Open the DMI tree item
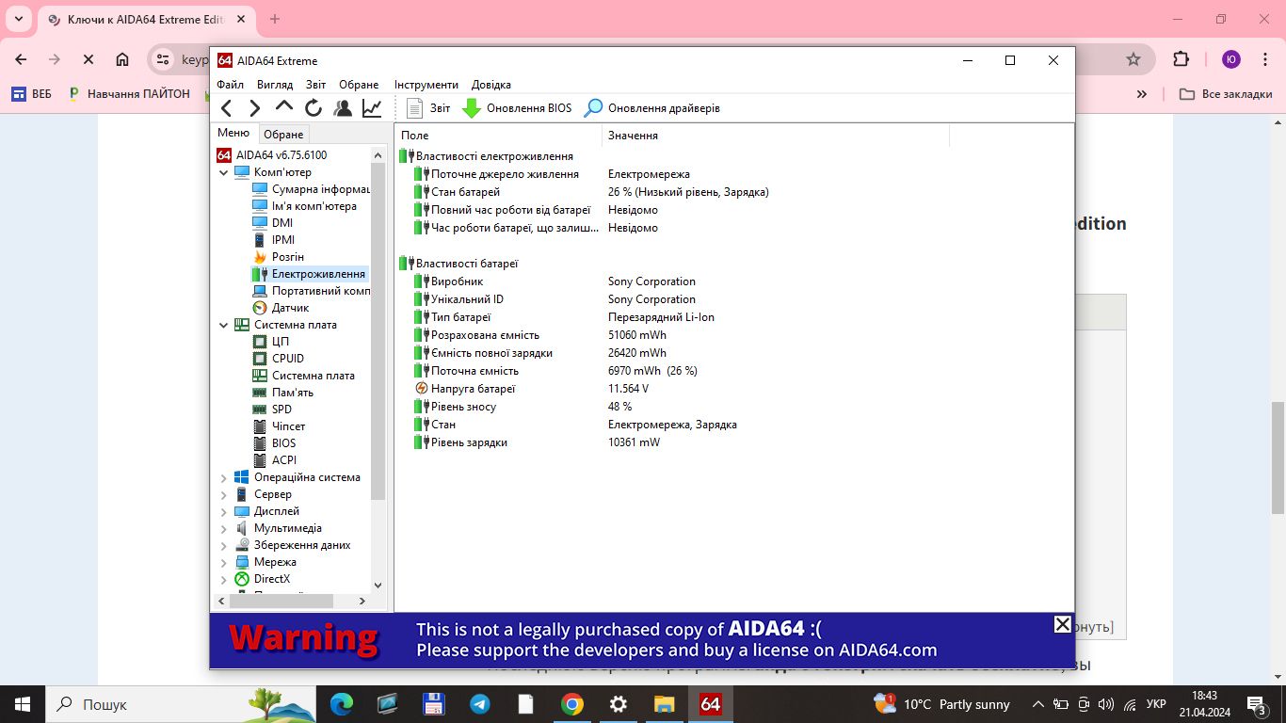The width and height of the screenshot is (1286, 723). pos(273,223)
